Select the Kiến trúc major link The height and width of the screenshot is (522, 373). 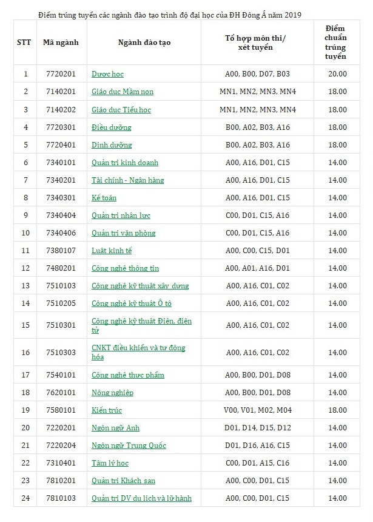coord(107,410)
